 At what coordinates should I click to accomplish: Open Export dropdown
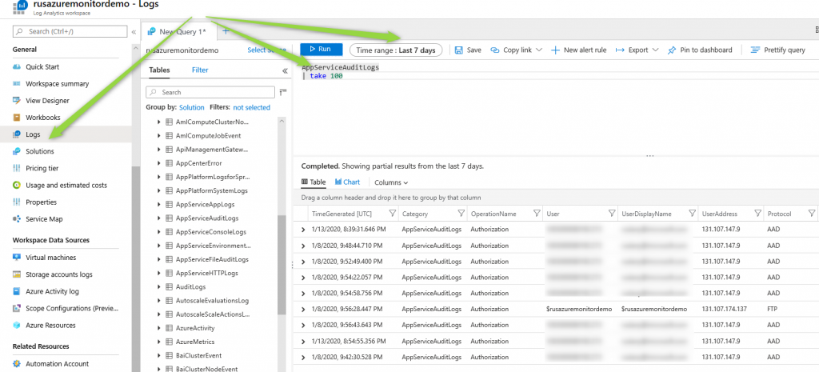[637, 50]
